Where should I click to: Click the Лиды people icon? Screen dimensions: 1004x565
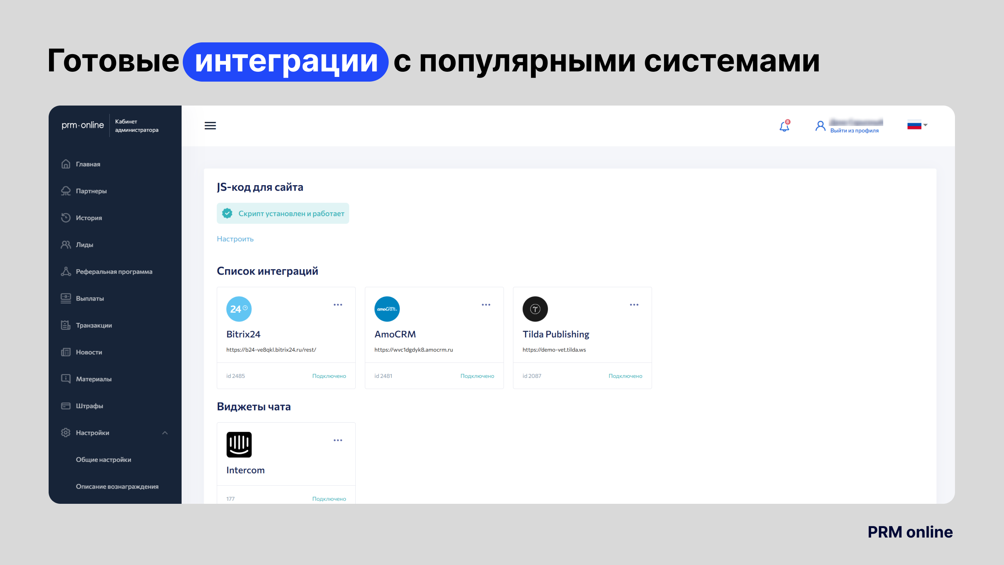pos(66,245)
